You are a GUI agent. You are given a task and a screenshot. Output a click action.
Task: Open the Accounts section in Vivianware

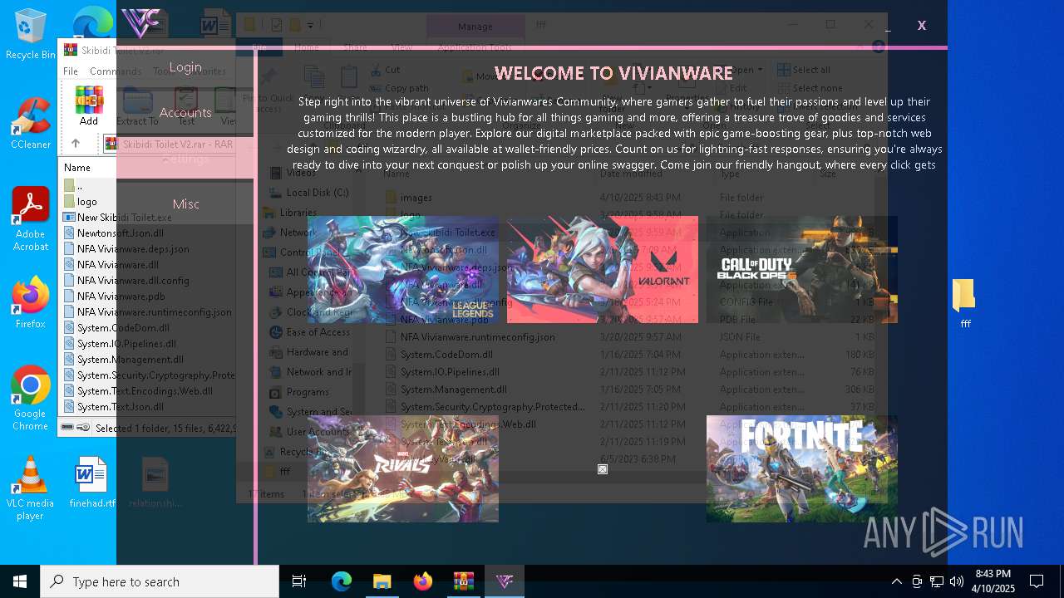pos(185,113)
